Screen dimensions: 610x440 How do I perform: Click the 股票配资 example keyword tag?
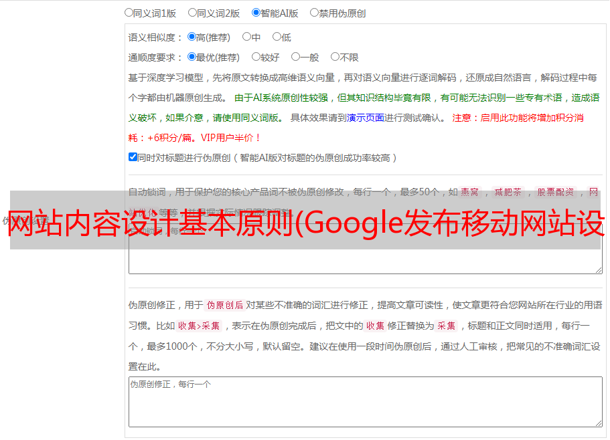point(556,193)
